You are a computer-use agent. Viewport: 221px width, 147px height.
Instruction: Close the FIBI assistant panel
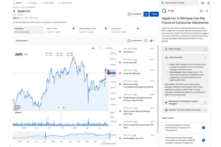tap(207, 11)
